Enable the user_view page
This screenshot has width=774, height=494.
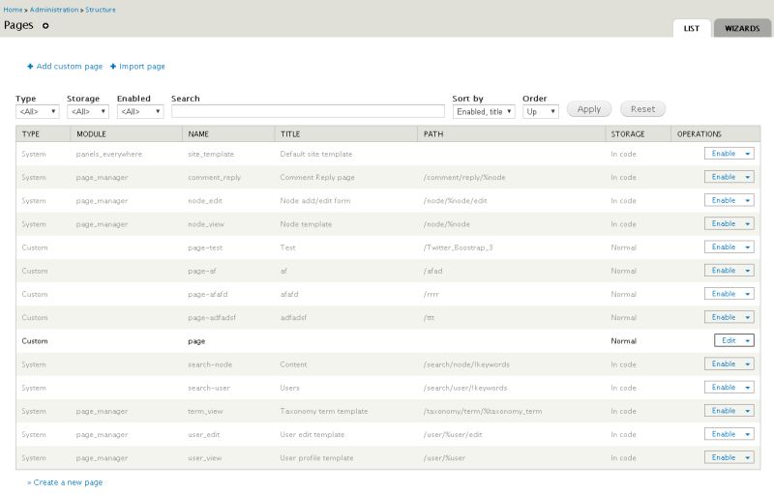tap(723, 457)
